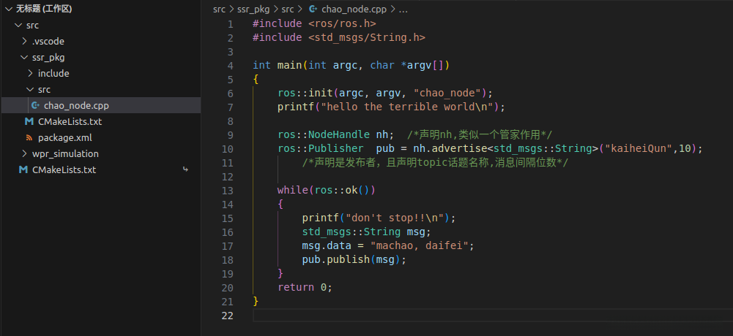Click the symlink arrow badge on the bottom CMakeLists.txt row
This screenshot has height=336, width=733.
(x=185, y=170)
